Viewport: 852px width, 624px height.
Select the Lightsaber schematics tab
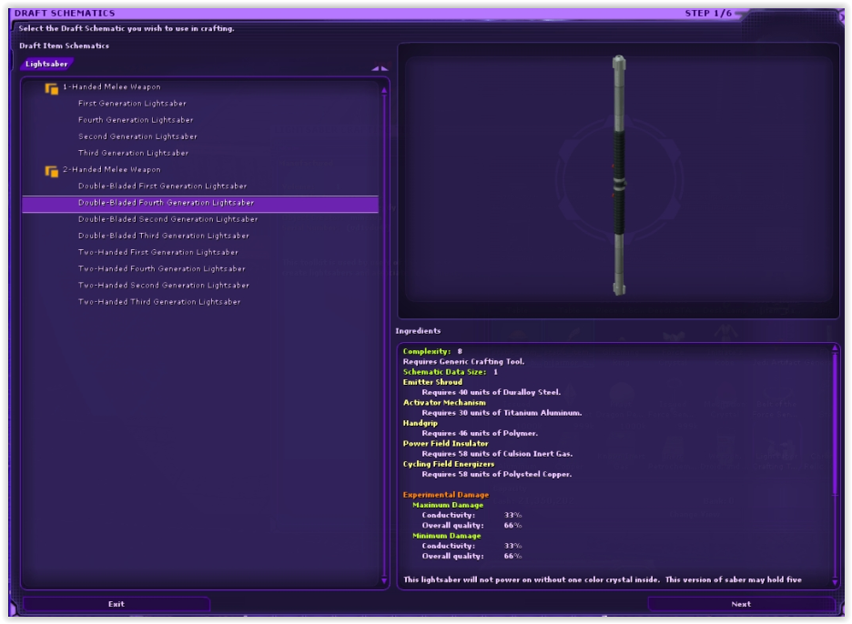click(x=46, y=64)
